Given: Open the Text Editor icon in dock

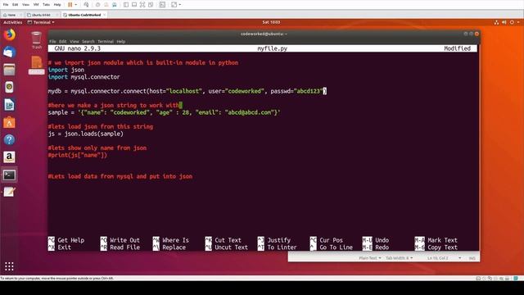Looking at the screenshot, I should [9, 192].
